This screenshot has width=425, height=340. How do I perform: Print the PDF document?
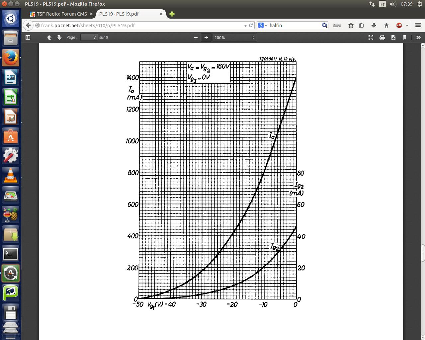382,38
